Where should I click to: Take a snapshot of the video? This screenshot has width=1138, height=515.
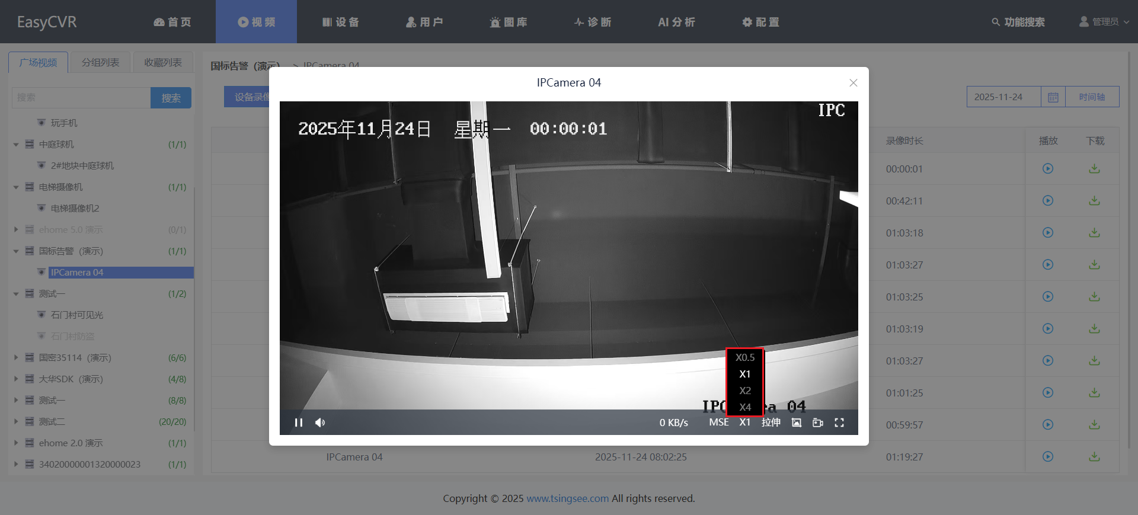coord(797,423)
